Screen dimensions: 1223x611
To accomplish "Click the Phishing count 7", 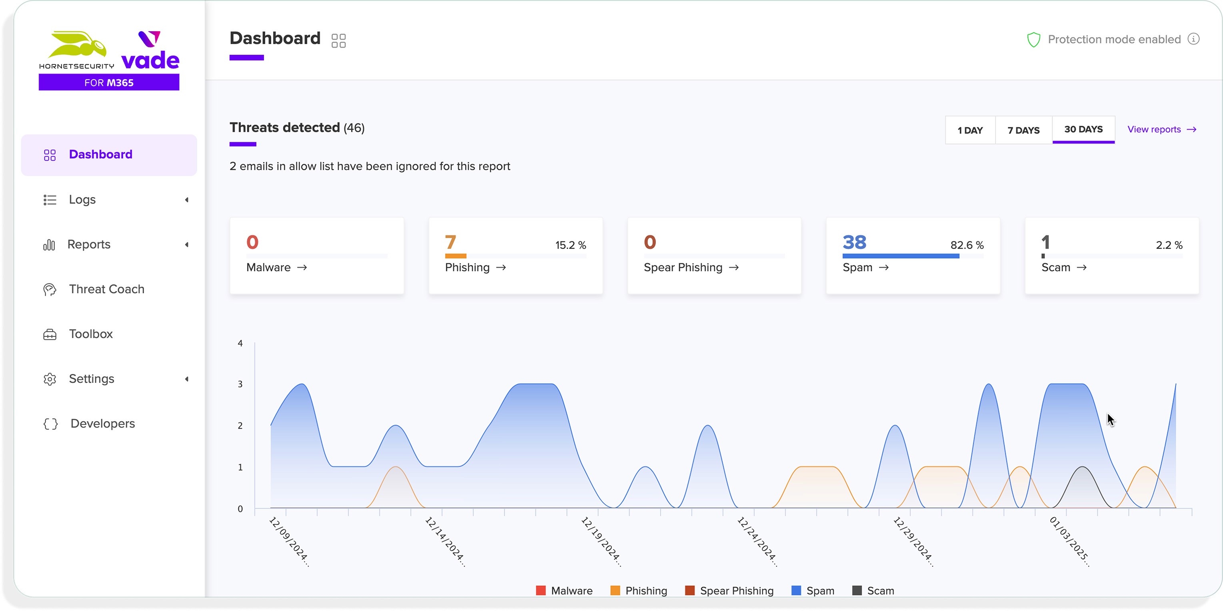I will [x=451, y=243].
